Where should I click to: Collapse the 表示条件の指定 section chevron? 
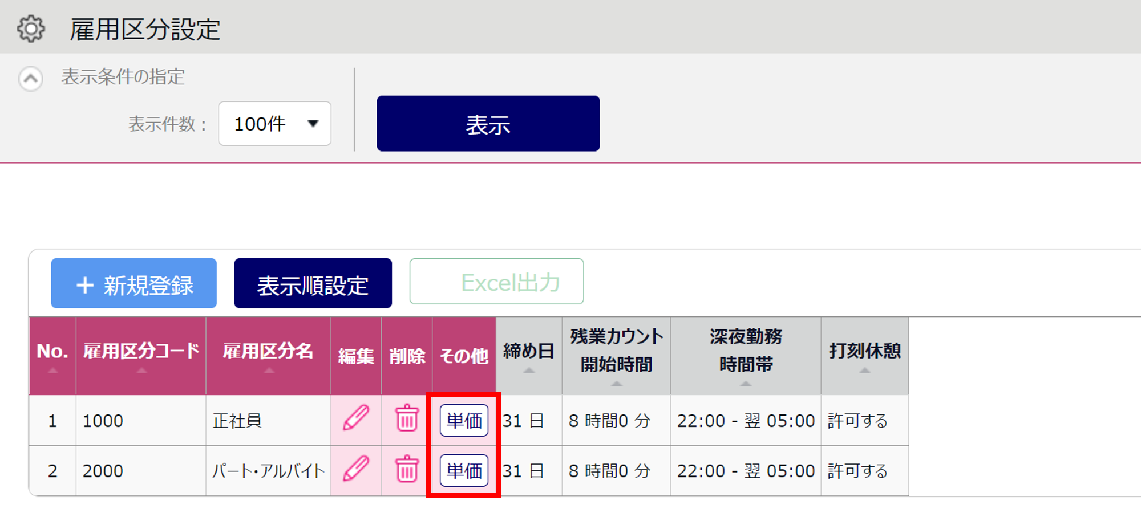(31, 79)
